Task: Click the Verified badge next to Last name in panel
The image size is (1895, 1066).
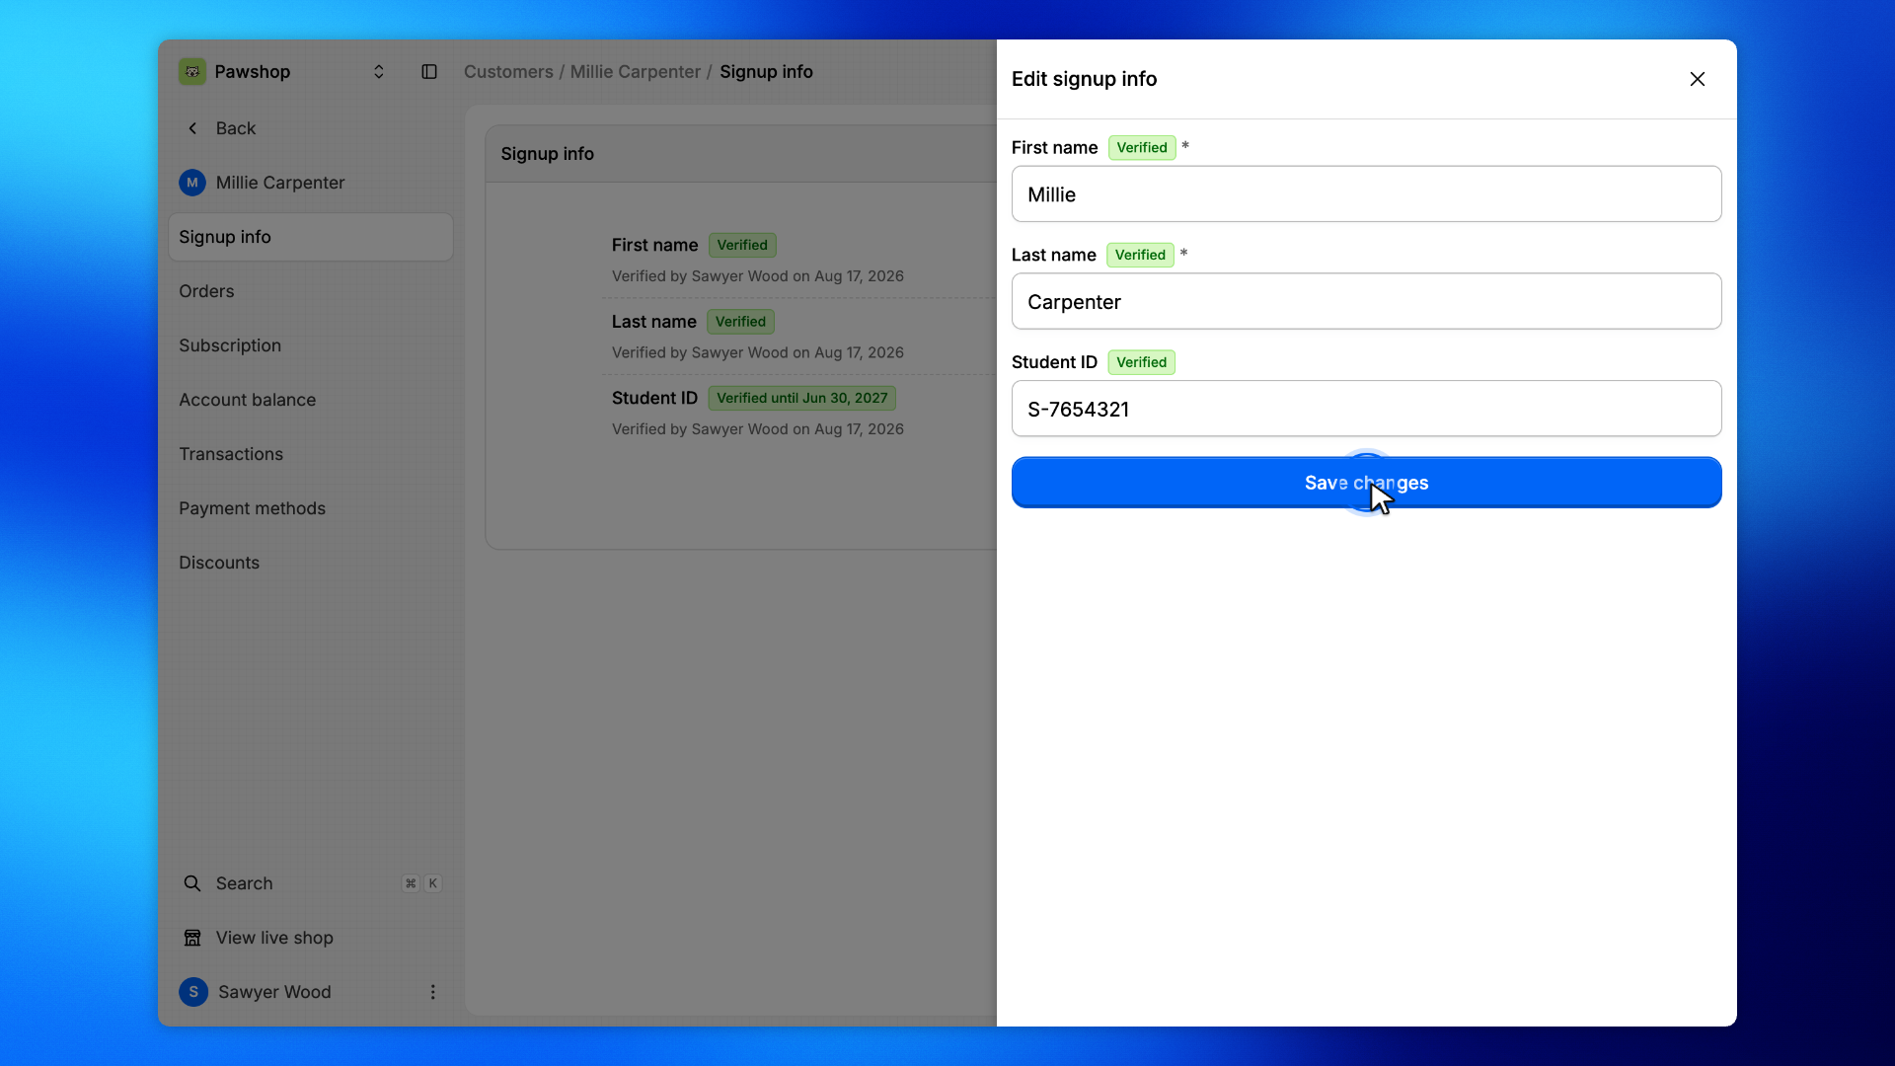Action: coord(1140,255)
